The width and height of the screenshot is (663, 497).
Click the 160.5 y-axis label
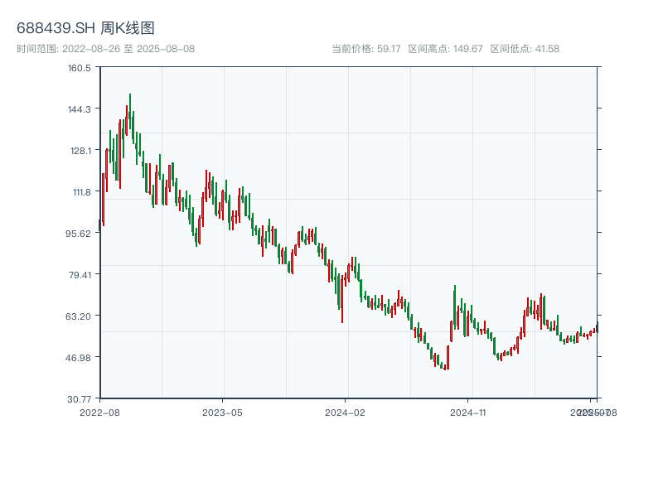[80, 68]
